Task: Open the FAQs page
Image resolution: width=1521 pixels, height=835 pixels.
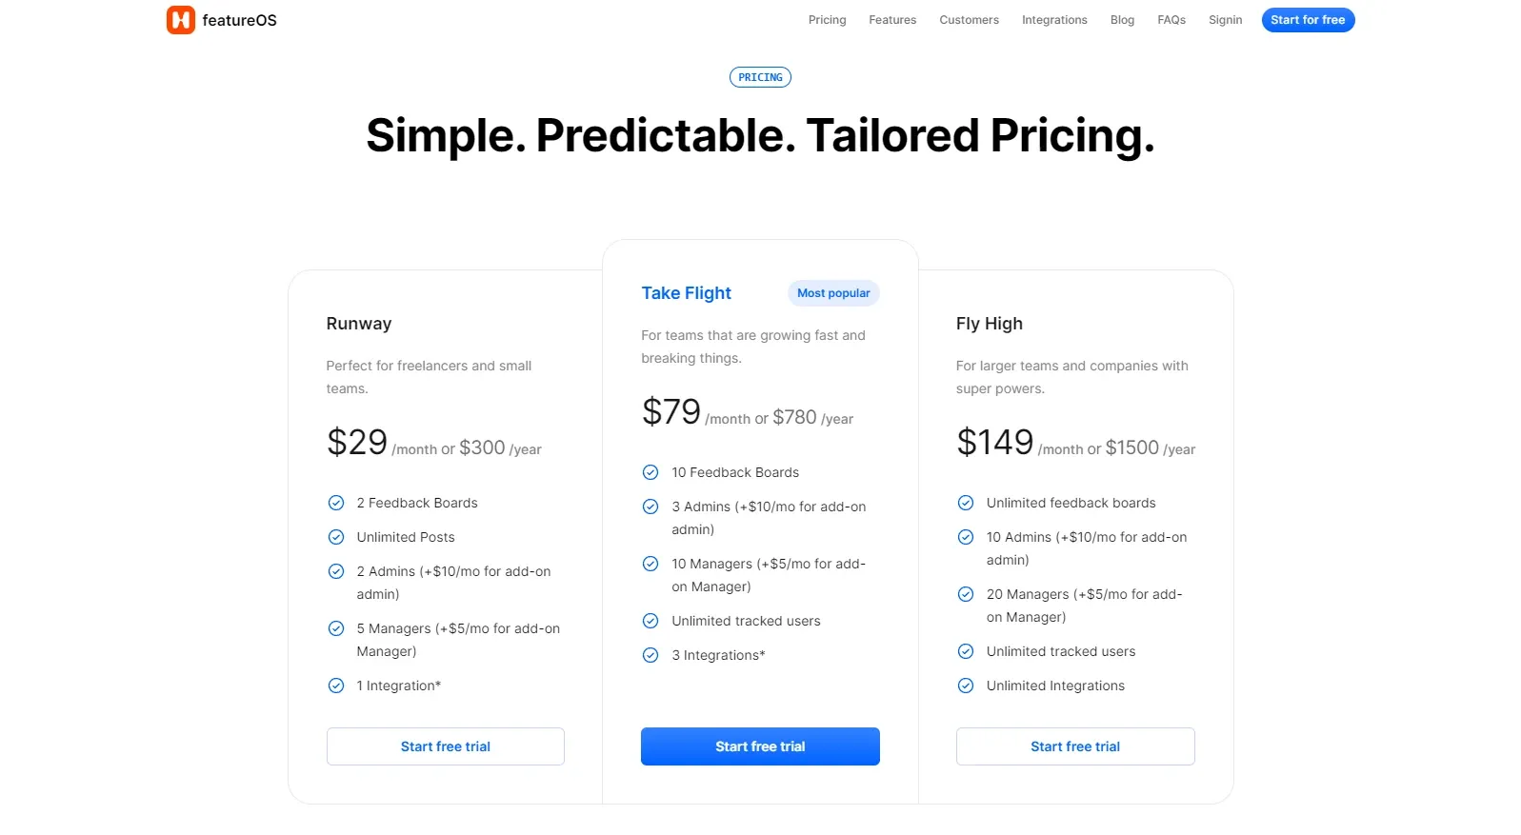Action: (1171, 20)
